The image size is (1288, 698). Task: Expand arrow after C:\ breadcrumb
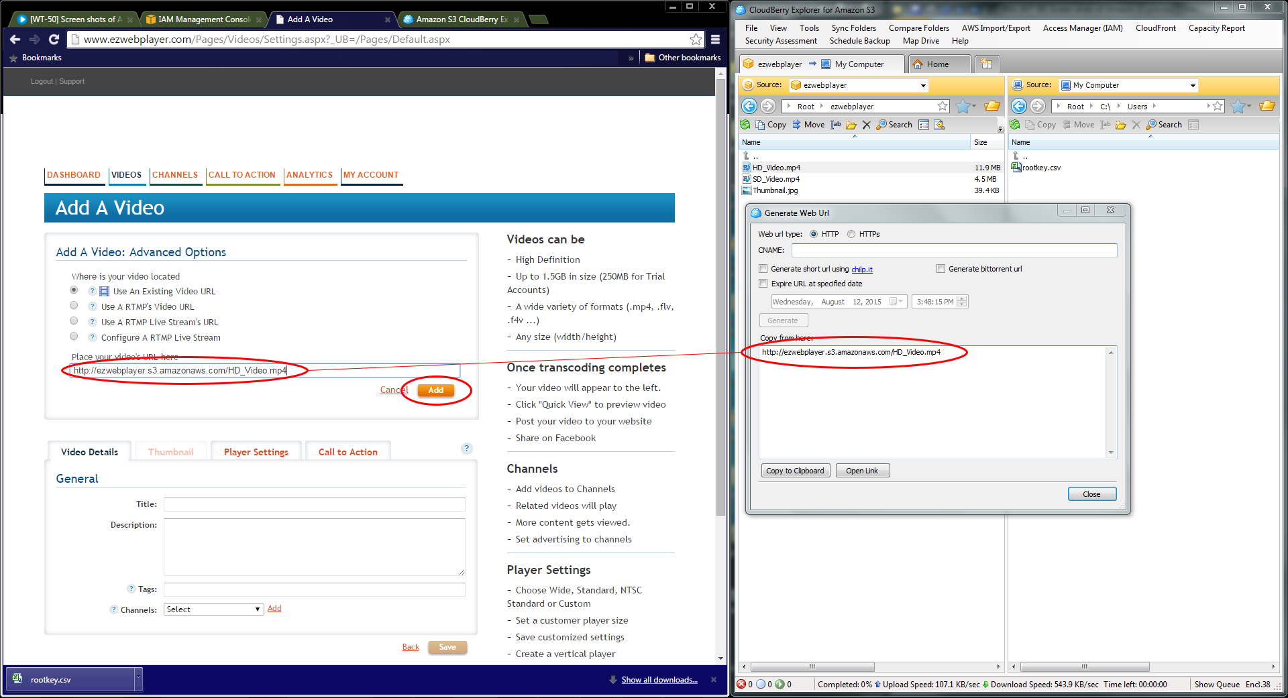click(x=1118, y=106)
